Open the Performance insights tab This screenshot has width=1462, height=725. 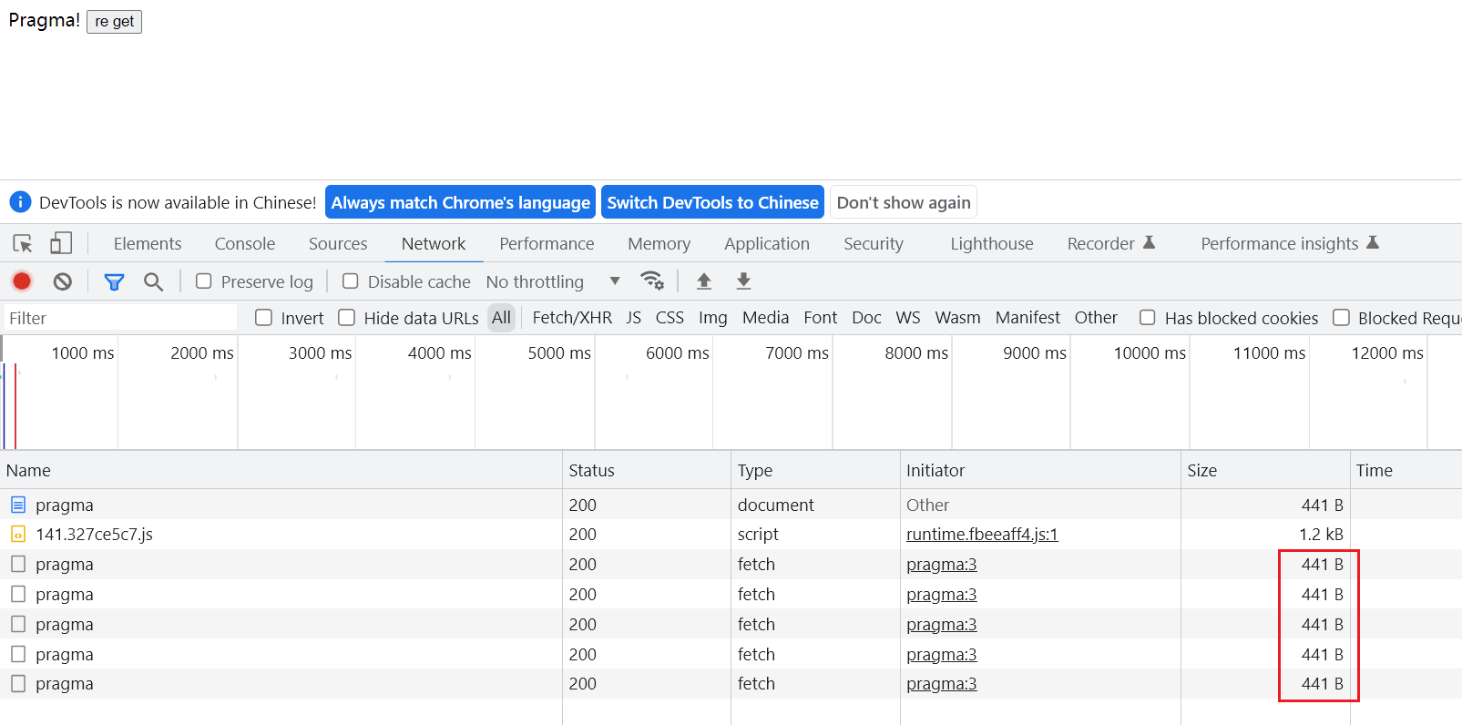[1280, 243]
